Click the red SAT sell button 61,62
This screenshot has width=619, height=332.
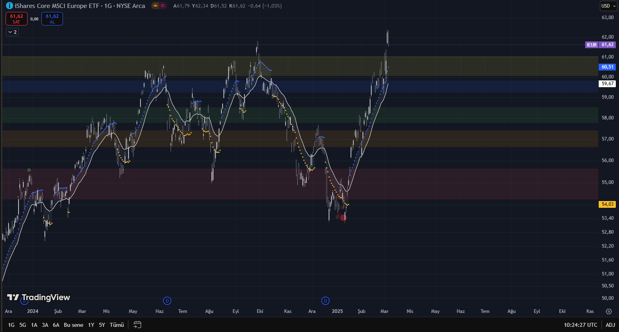coord(16,19)
